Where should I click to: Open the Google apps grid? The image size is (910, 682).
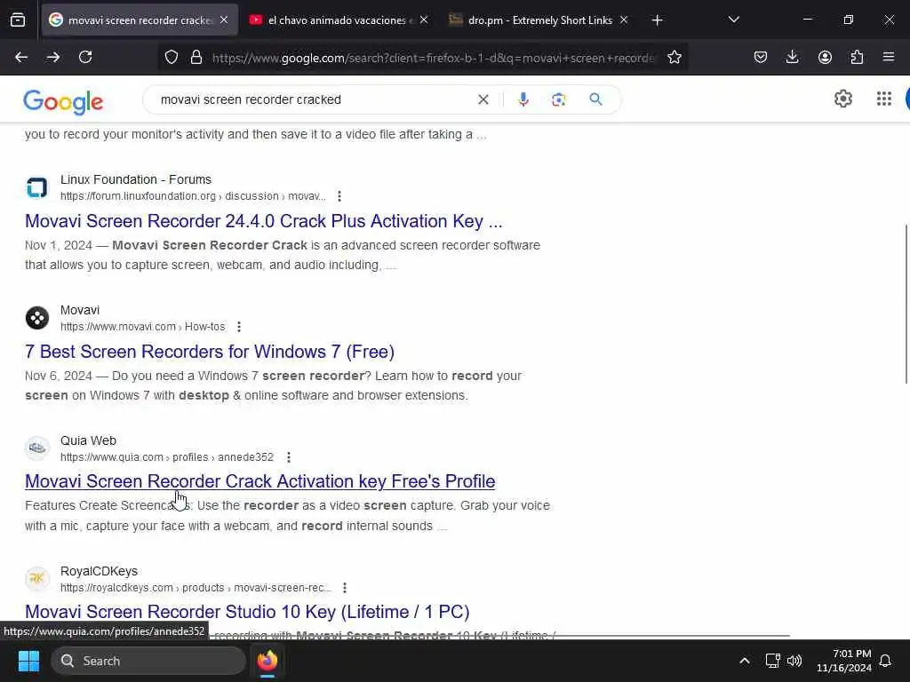point(884,99)
